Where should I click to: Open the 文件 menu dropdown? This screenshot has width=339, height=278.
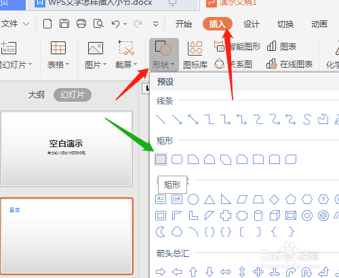(x=16, y=24)
